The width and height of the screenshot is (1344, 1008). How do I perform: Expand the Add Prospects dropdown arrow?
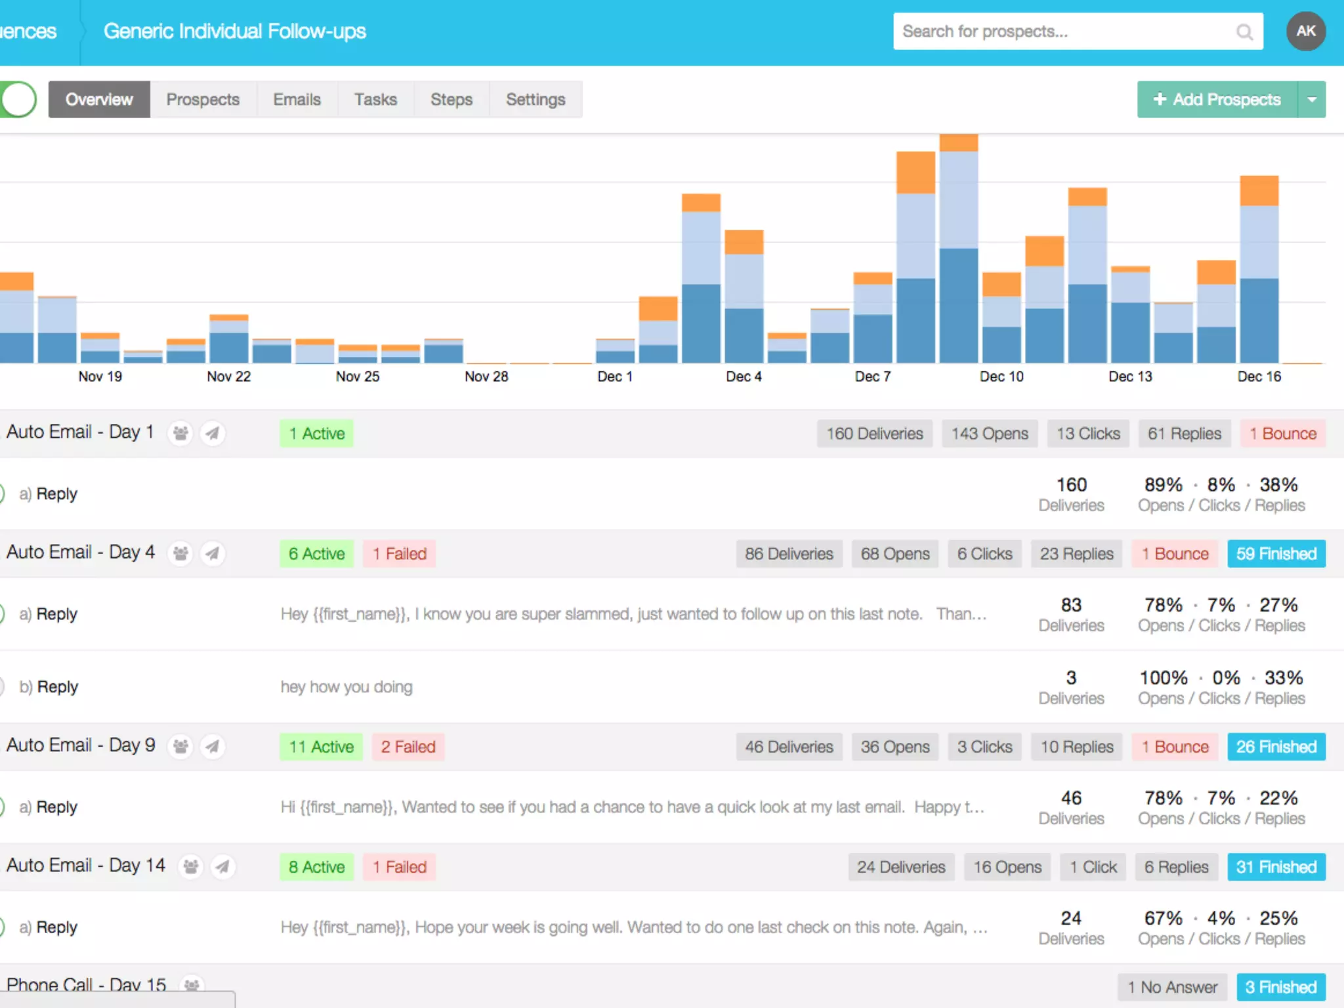tap(1312, 99)
